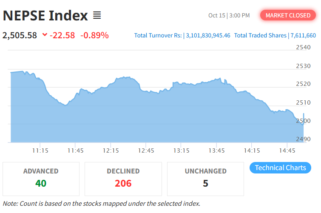Image resolution: width=321 pixels, height=213 pixels.
Task: Click the Market Closed badge
Action: coord(288,15)
